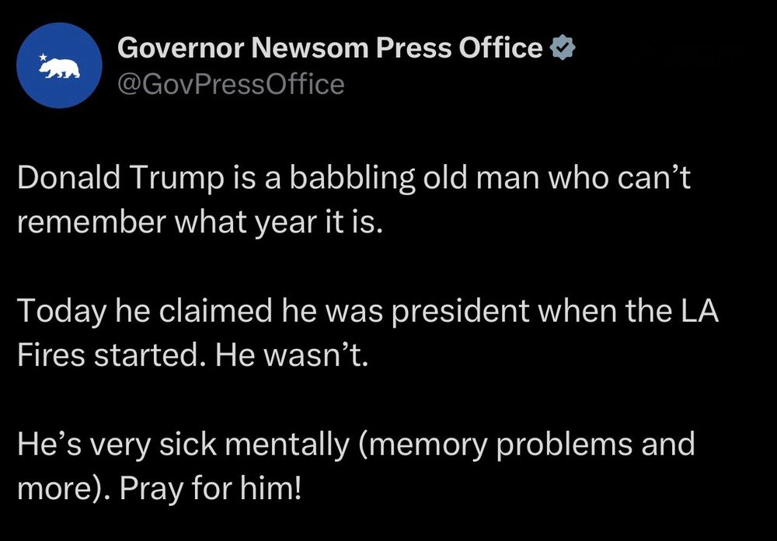
Task: Click the text "Pray for him!"
Action: tap(238, 488)
